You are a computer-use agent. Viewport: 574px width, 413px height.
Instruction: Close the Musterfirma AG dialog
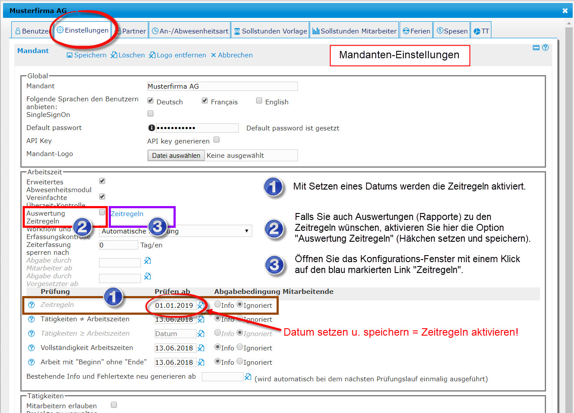click(565, 10)
